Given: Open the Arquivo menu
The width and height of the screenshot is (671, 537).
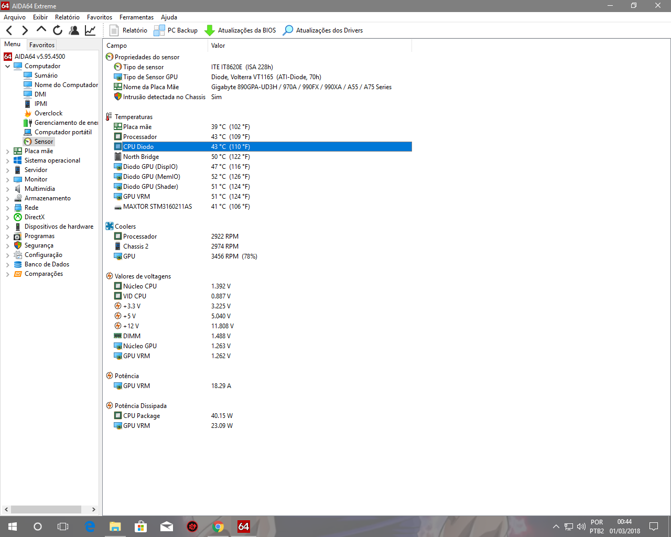Looking at the screenshot, I should click(15, 17).
